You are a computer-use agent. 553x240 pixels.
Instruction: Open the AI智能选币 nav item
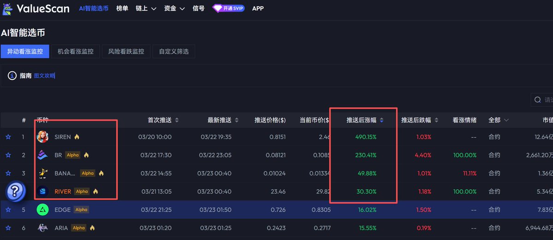(94, 8)
